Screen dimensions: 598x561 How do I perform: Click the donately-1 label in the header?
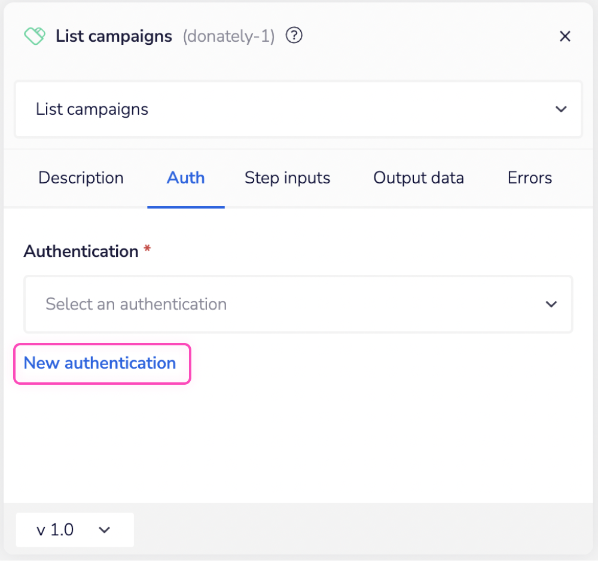[228, 36]
